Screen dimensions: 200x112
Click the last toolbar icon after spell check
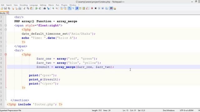pos(115,8)
